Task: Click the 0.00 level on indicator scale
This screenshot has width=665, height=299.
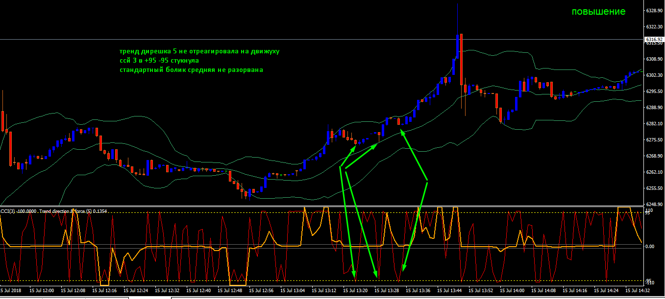Action: pyautogui.click(x=650, y=246)
